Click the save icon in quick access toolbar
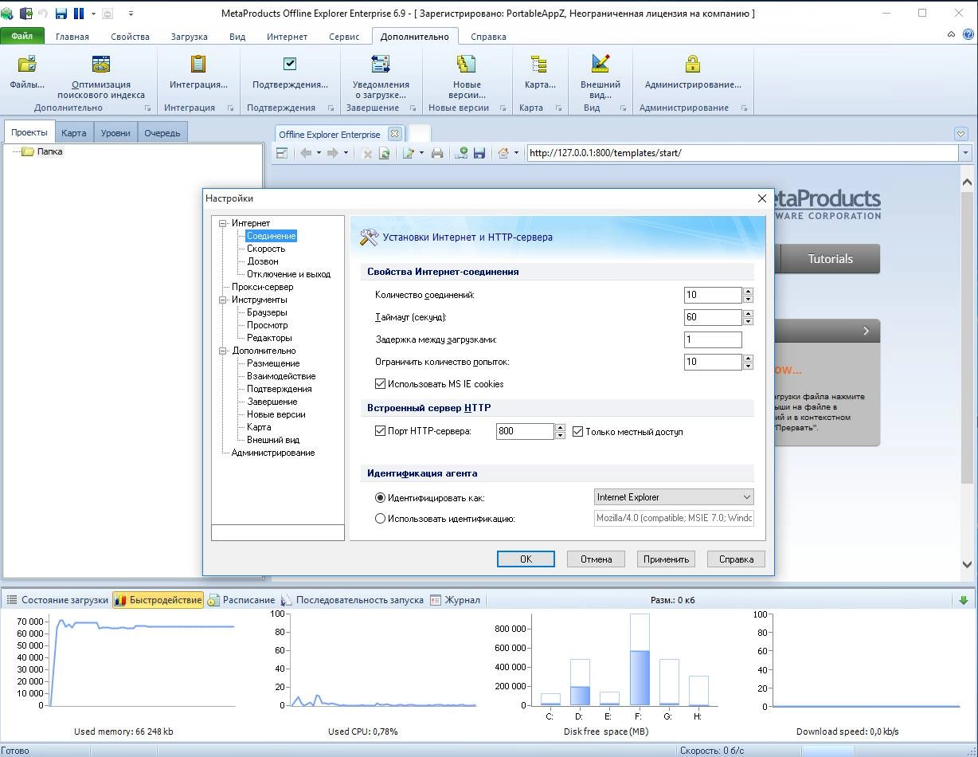 point(61,14)
